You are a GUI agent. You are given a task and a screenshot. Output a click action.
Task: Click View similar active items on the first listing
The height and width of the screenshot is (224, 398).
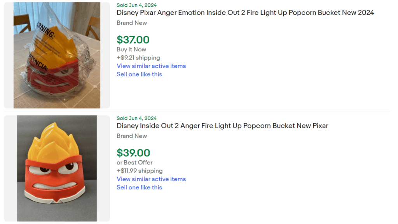pyautogui.click(x=151, y=66)
